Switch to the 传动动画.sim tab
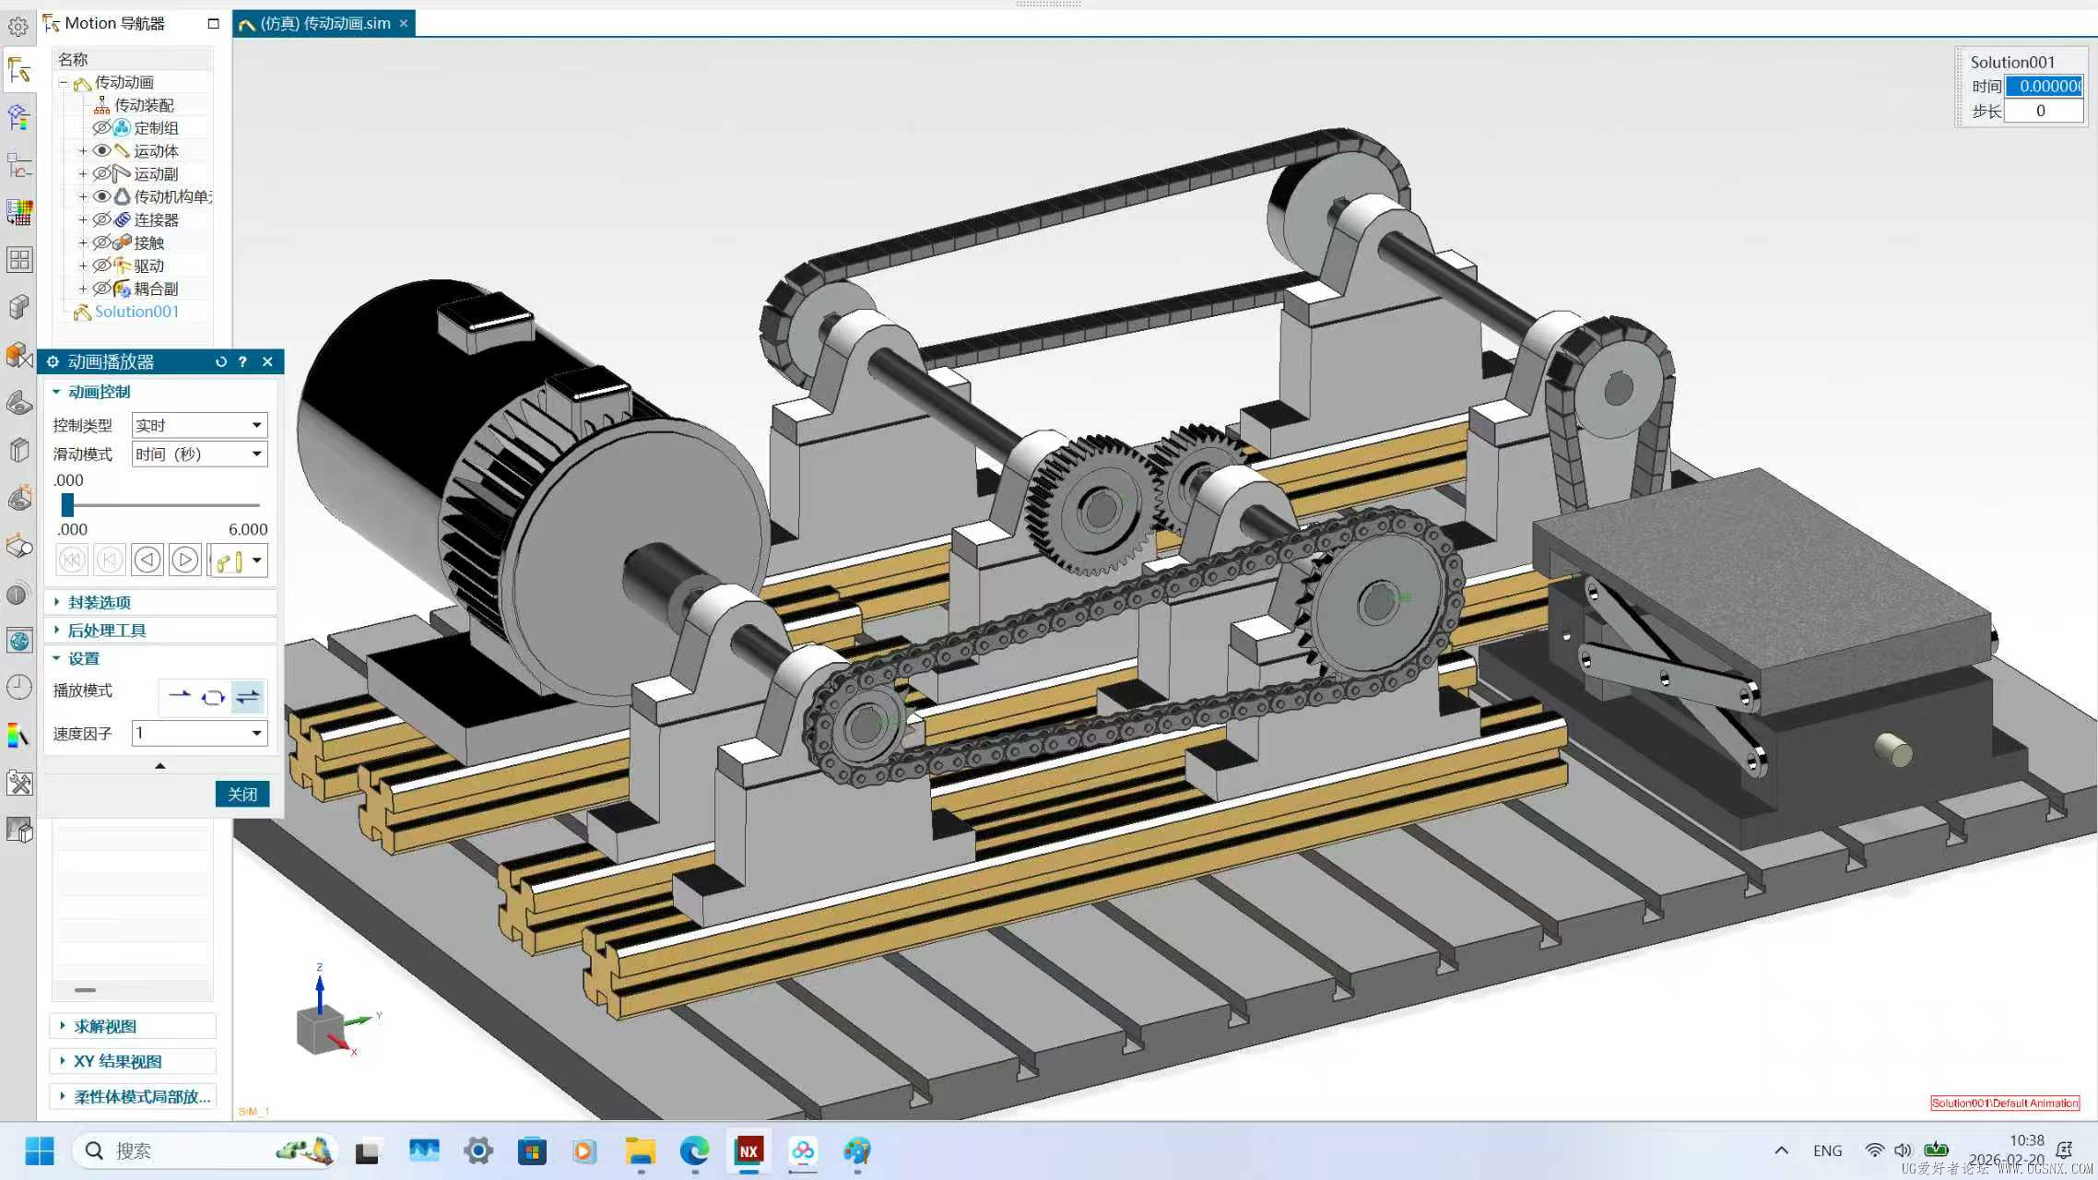 324,23
